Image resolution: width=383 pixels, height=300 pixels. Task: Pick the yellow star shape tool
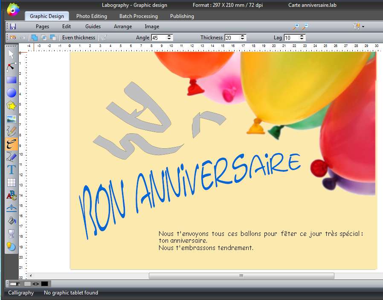pos(12,106)
